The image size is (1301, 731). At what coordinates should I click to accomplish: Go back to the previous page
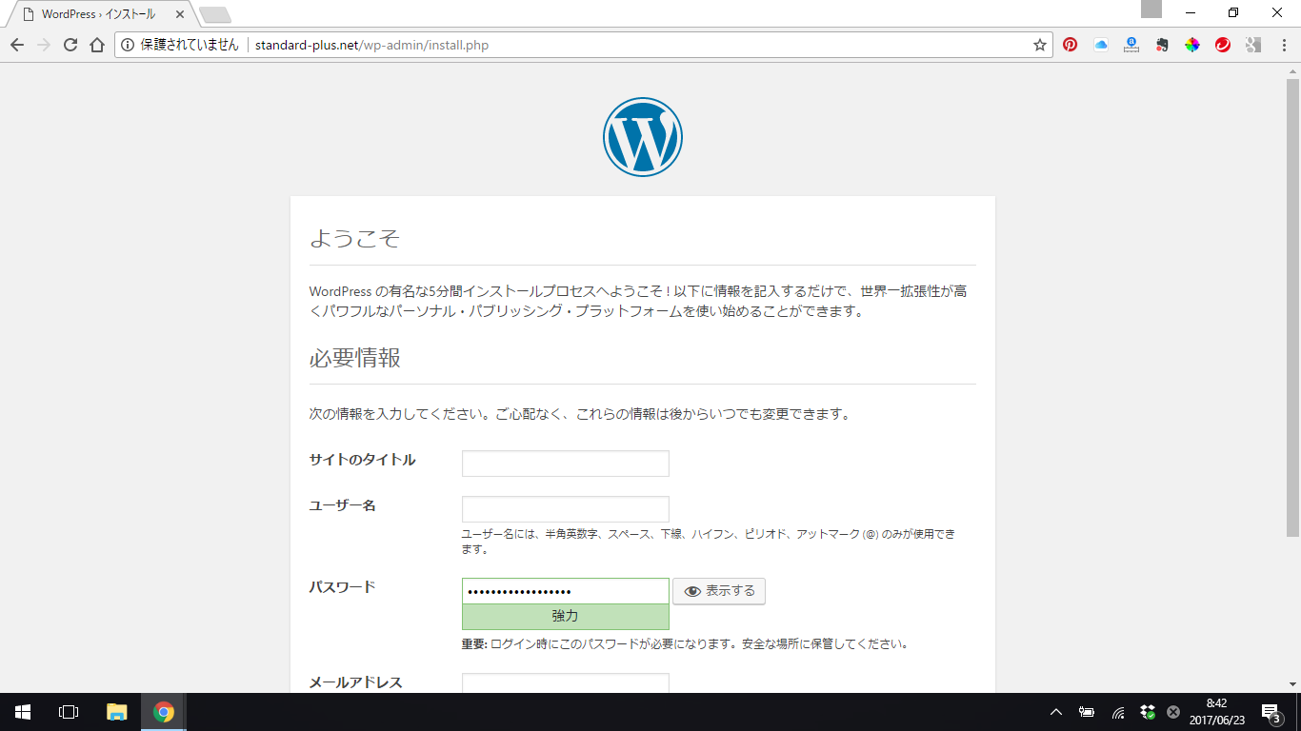[x=17, y=45]
